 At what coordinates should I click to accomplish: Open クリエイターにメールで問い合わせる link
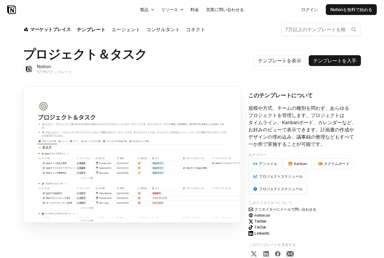coord(285,209)
